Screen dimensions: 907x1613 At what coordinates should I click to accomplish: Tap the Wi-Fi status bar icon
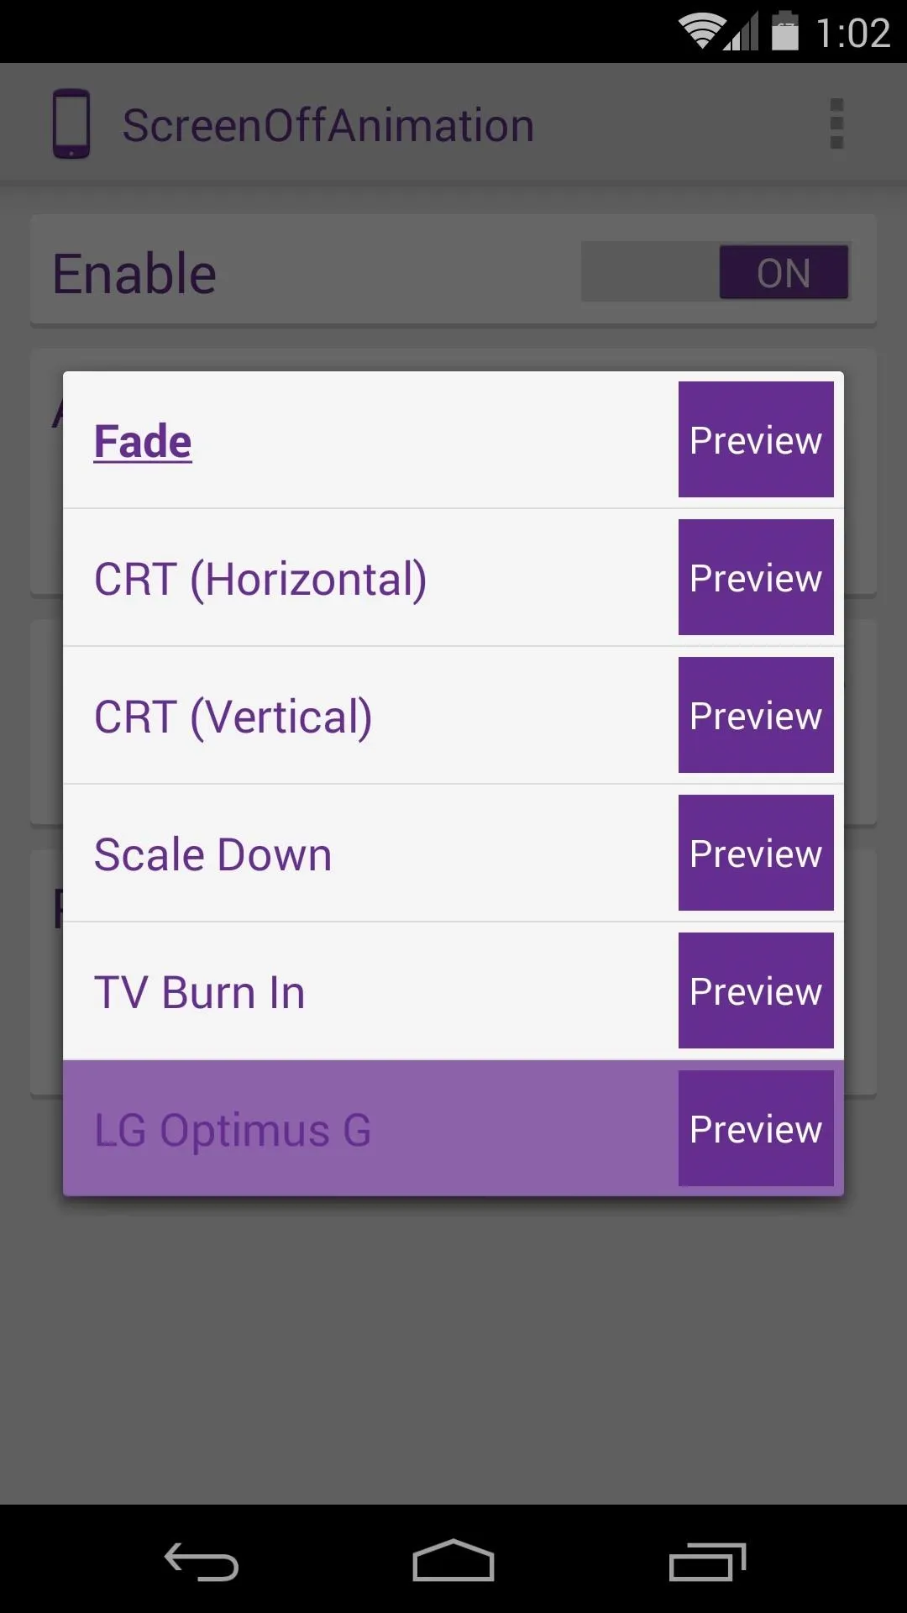pyautogui.click(x=702, y=31)
